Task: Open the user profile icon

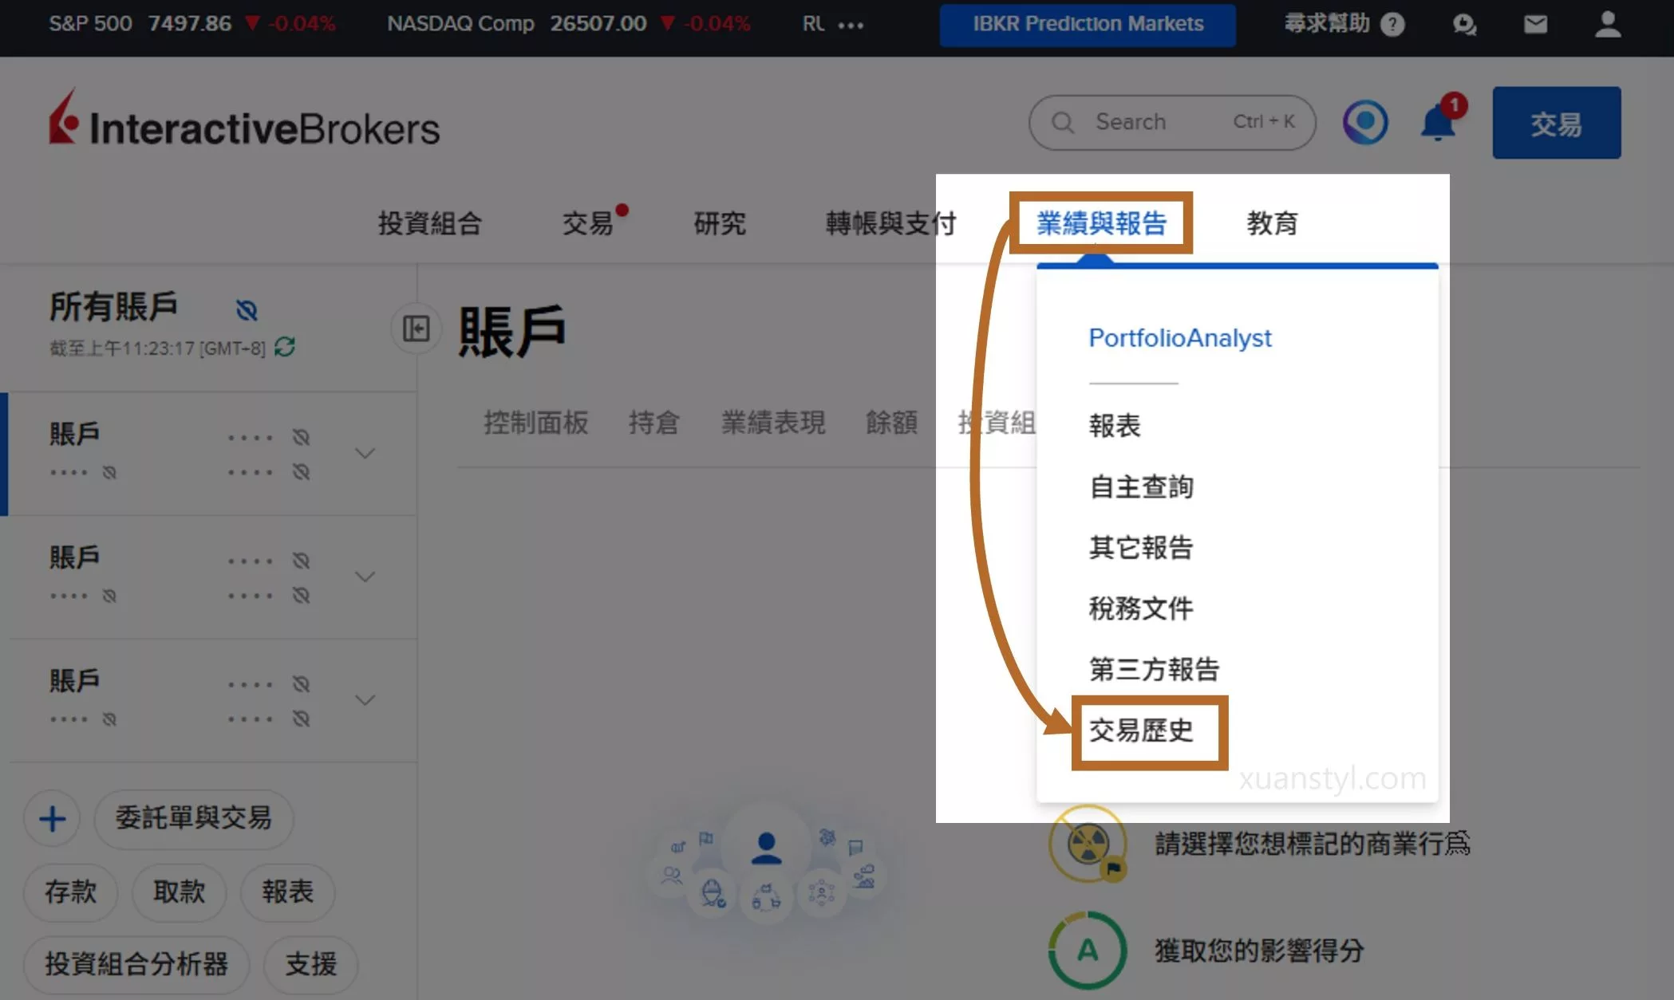Action: [x=1608, y=24]
